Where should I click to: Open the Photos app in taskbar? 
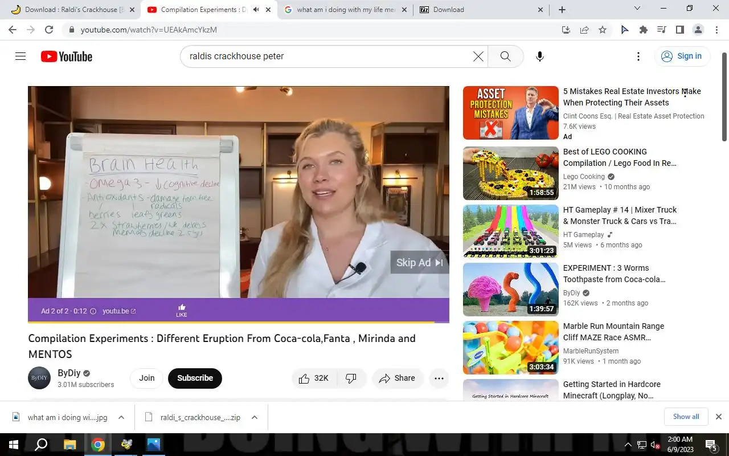pyautogui.click(x=154, y=445)
